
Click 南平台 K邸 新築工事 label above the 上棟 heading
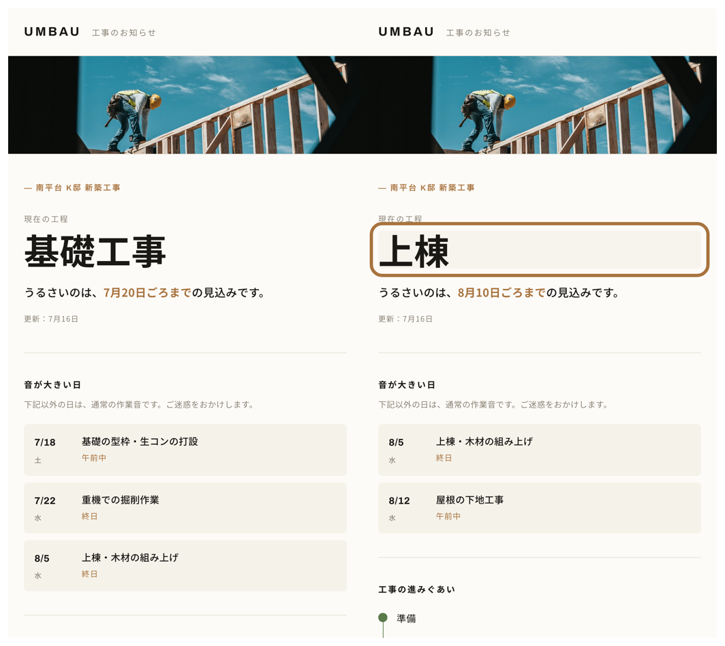point(432,188)
